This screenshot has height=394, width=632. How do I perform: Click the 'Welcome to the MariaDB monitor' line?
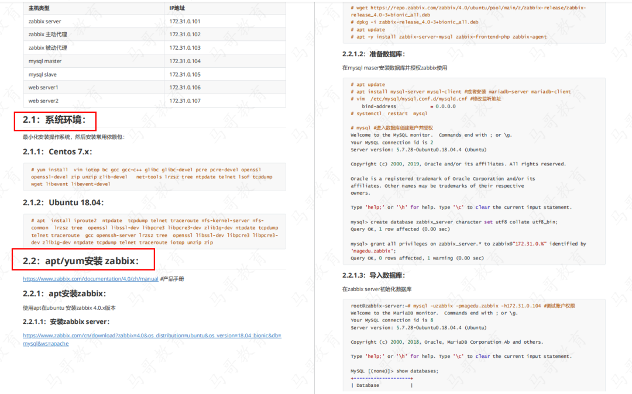point(434,313)
